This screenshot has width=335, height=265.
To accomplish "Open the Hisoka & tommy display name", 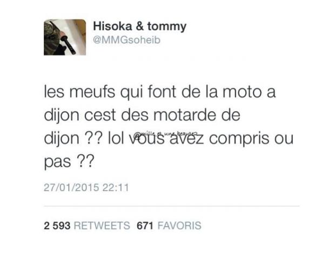I will click(140, 27).
